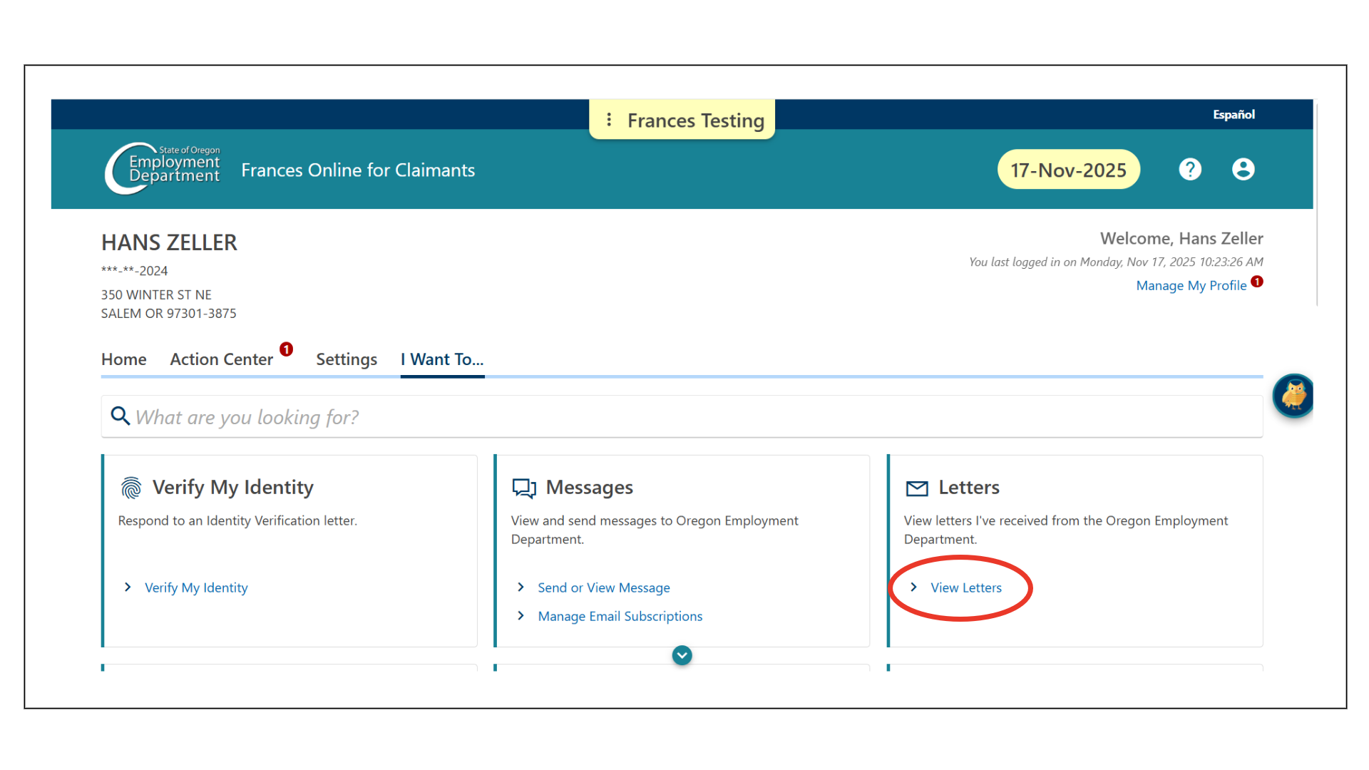Expand more with the teal down-arrow button

(682, 655)
